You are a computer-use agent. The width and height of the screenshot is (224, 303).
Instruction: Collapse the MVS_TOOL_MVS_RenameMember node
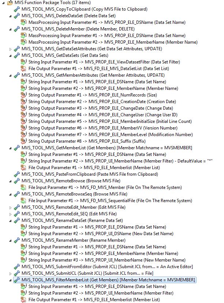point(10,240)
